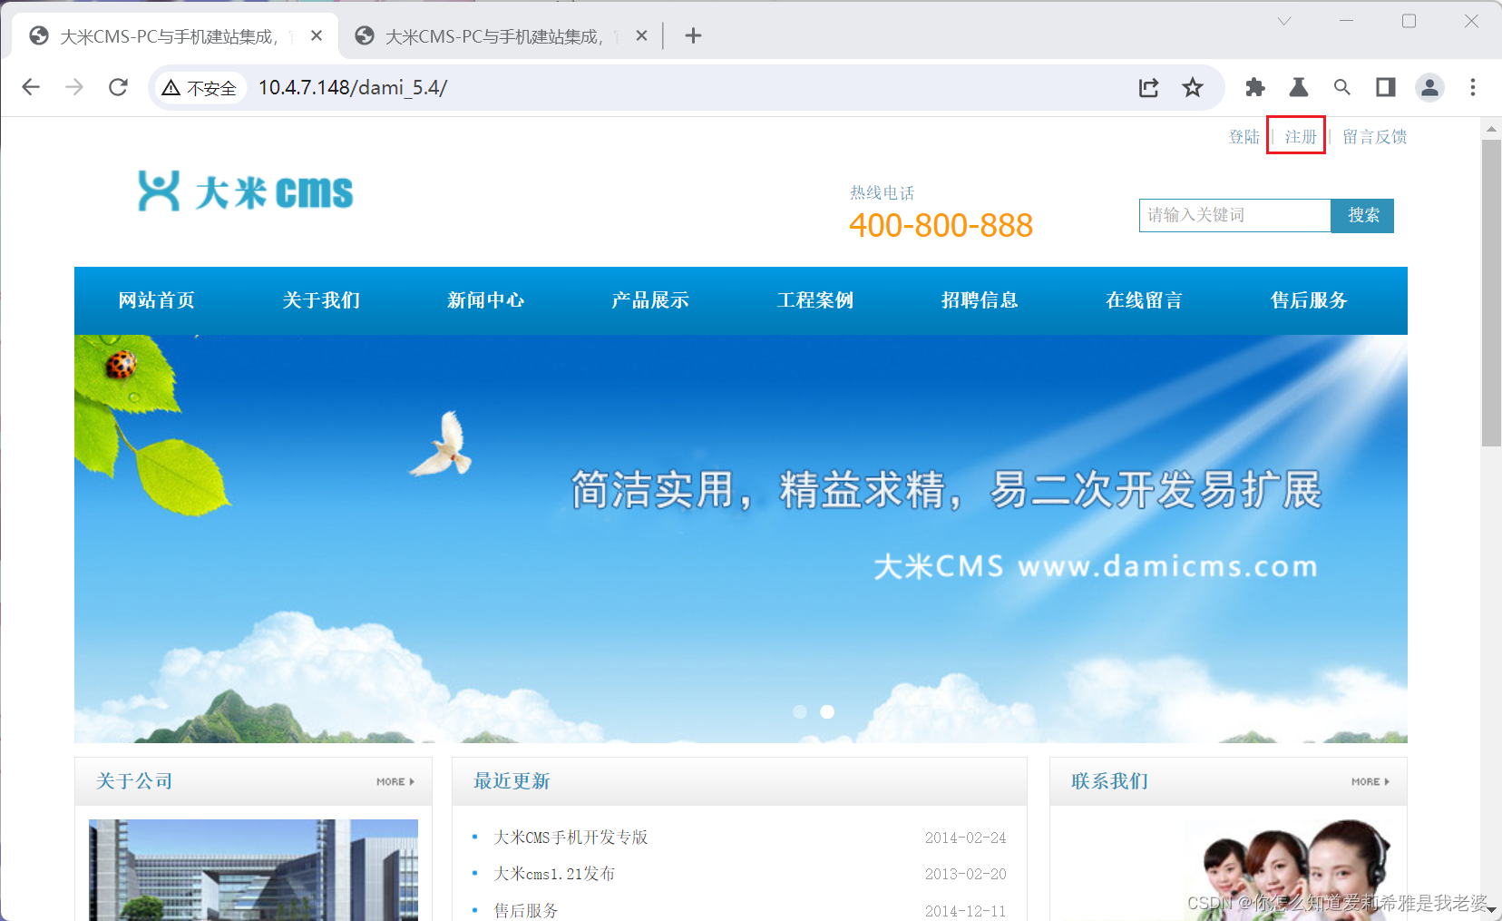The image size is (1502, 921).
Task: Open 售后服务 navigation item
Action: point(1309,300)
